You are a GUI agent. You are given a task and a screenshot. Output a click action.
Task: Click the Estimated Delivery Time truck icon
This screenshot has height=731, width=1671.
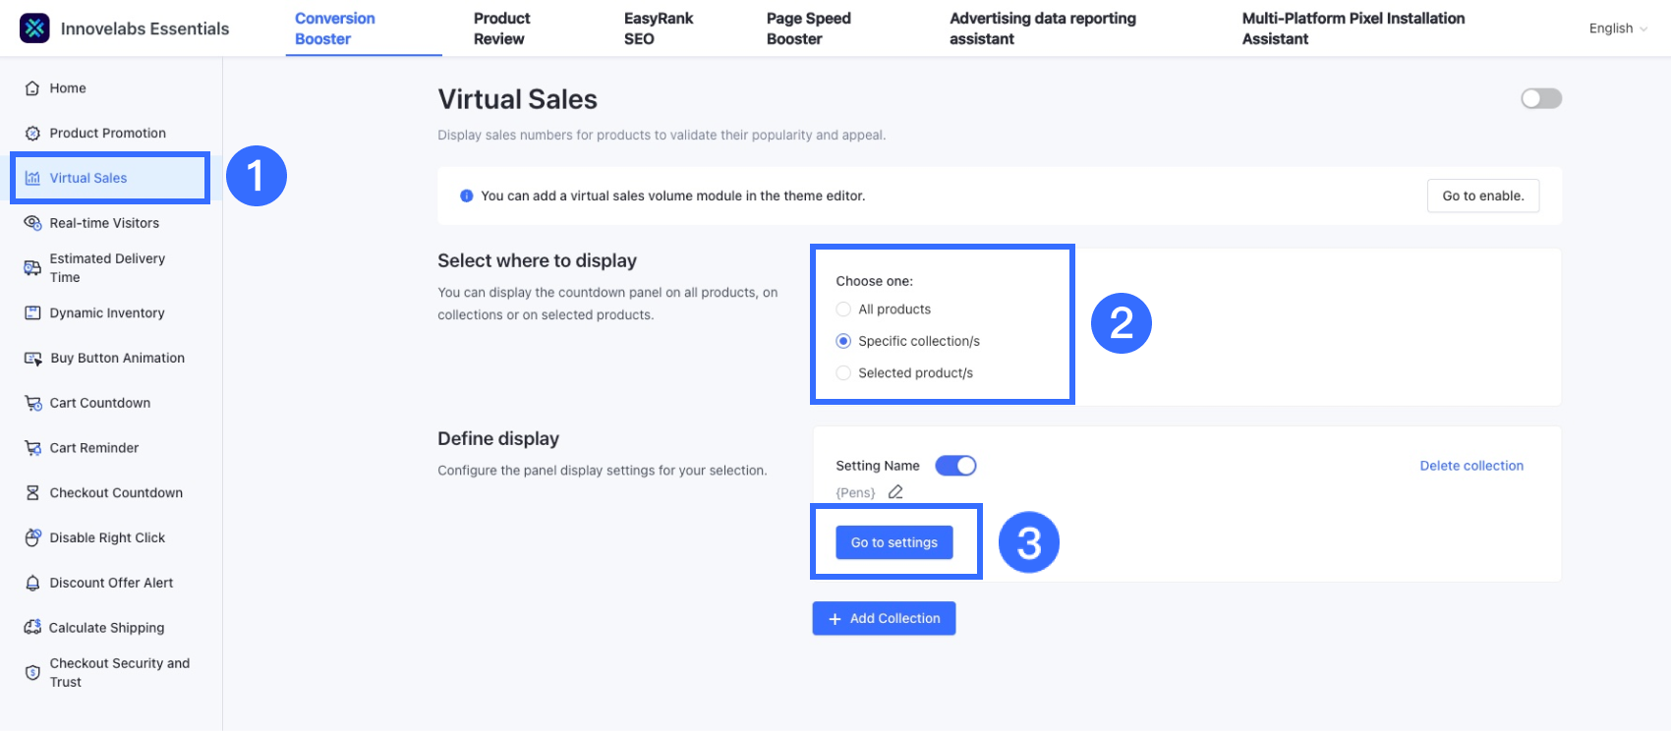[32, 268]
